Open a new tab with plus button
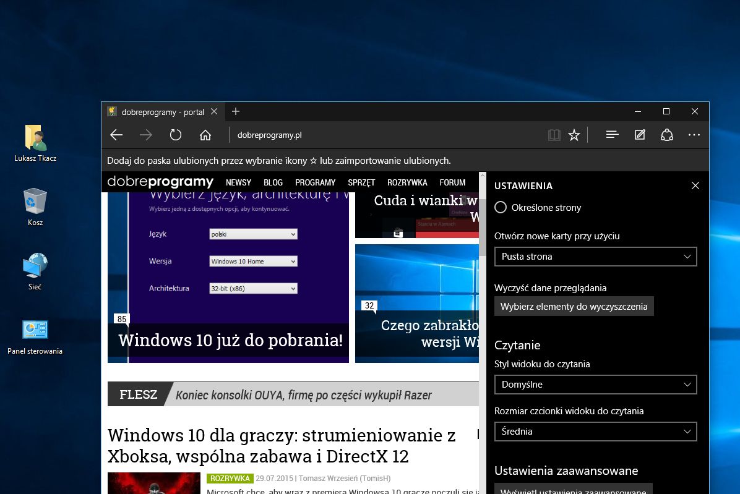 (x=236, y=111)
